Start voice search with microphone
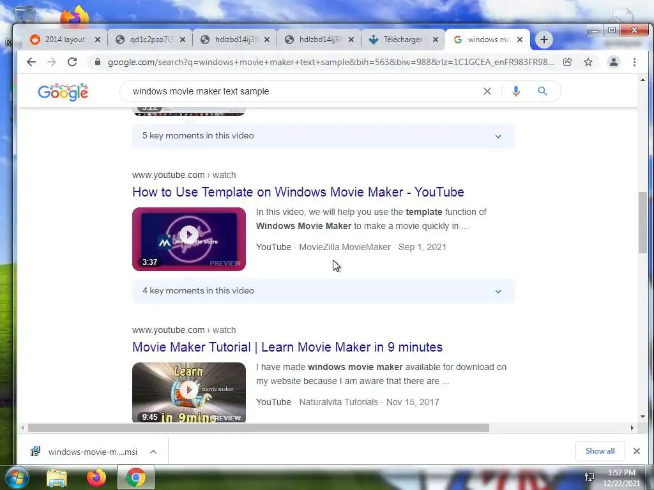This screenshot has width=654, height=490. (x=516, y=91)
